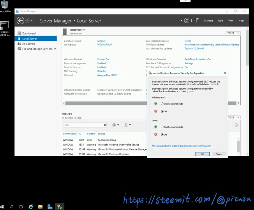Open the View menu

(231, 21)
